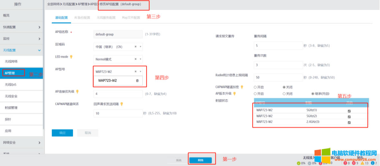Click the LED mode lightbulb hint icon
This screenshot has width=380, height=166.
tap(71, 57)
